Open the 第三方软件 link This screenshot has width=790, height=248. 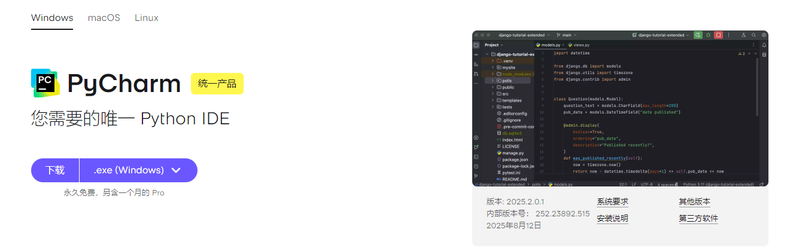point(698,219)
